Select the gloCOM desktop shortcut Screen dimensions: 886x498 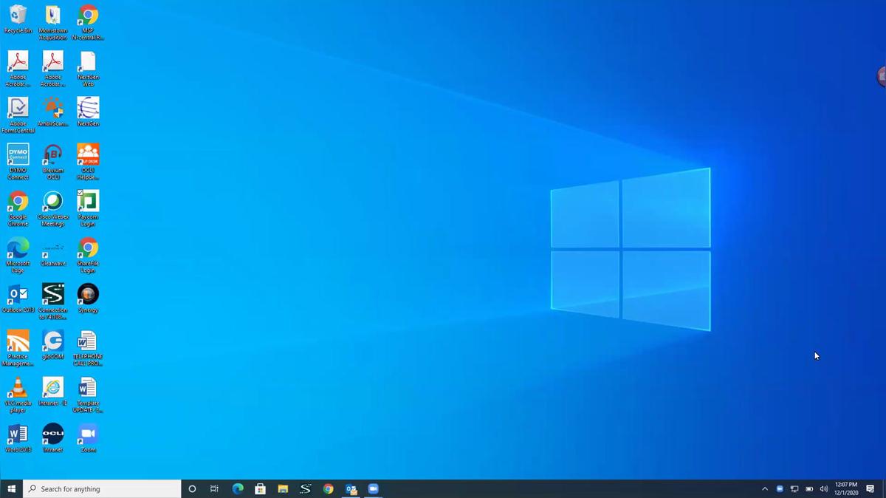coord(52,341)
